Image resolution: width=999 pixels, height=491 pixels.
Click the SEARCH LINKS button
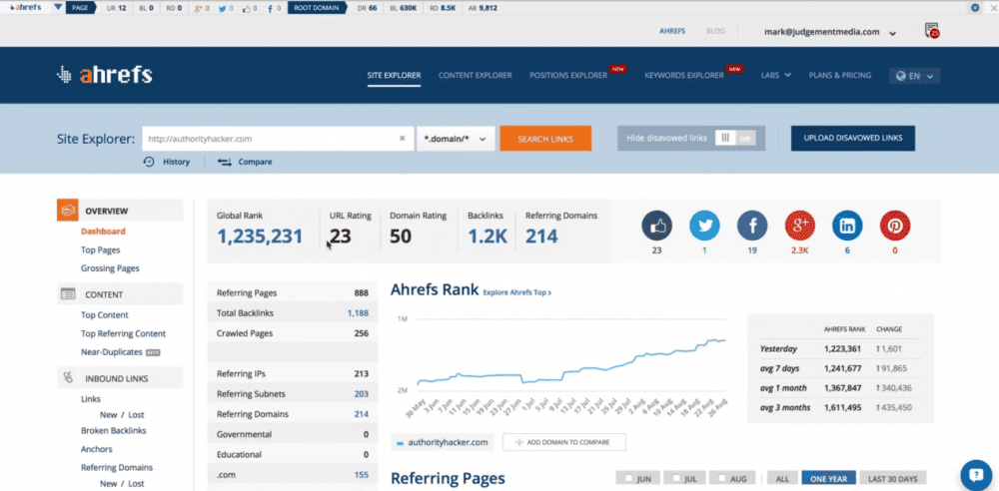[x=545, y=139]
